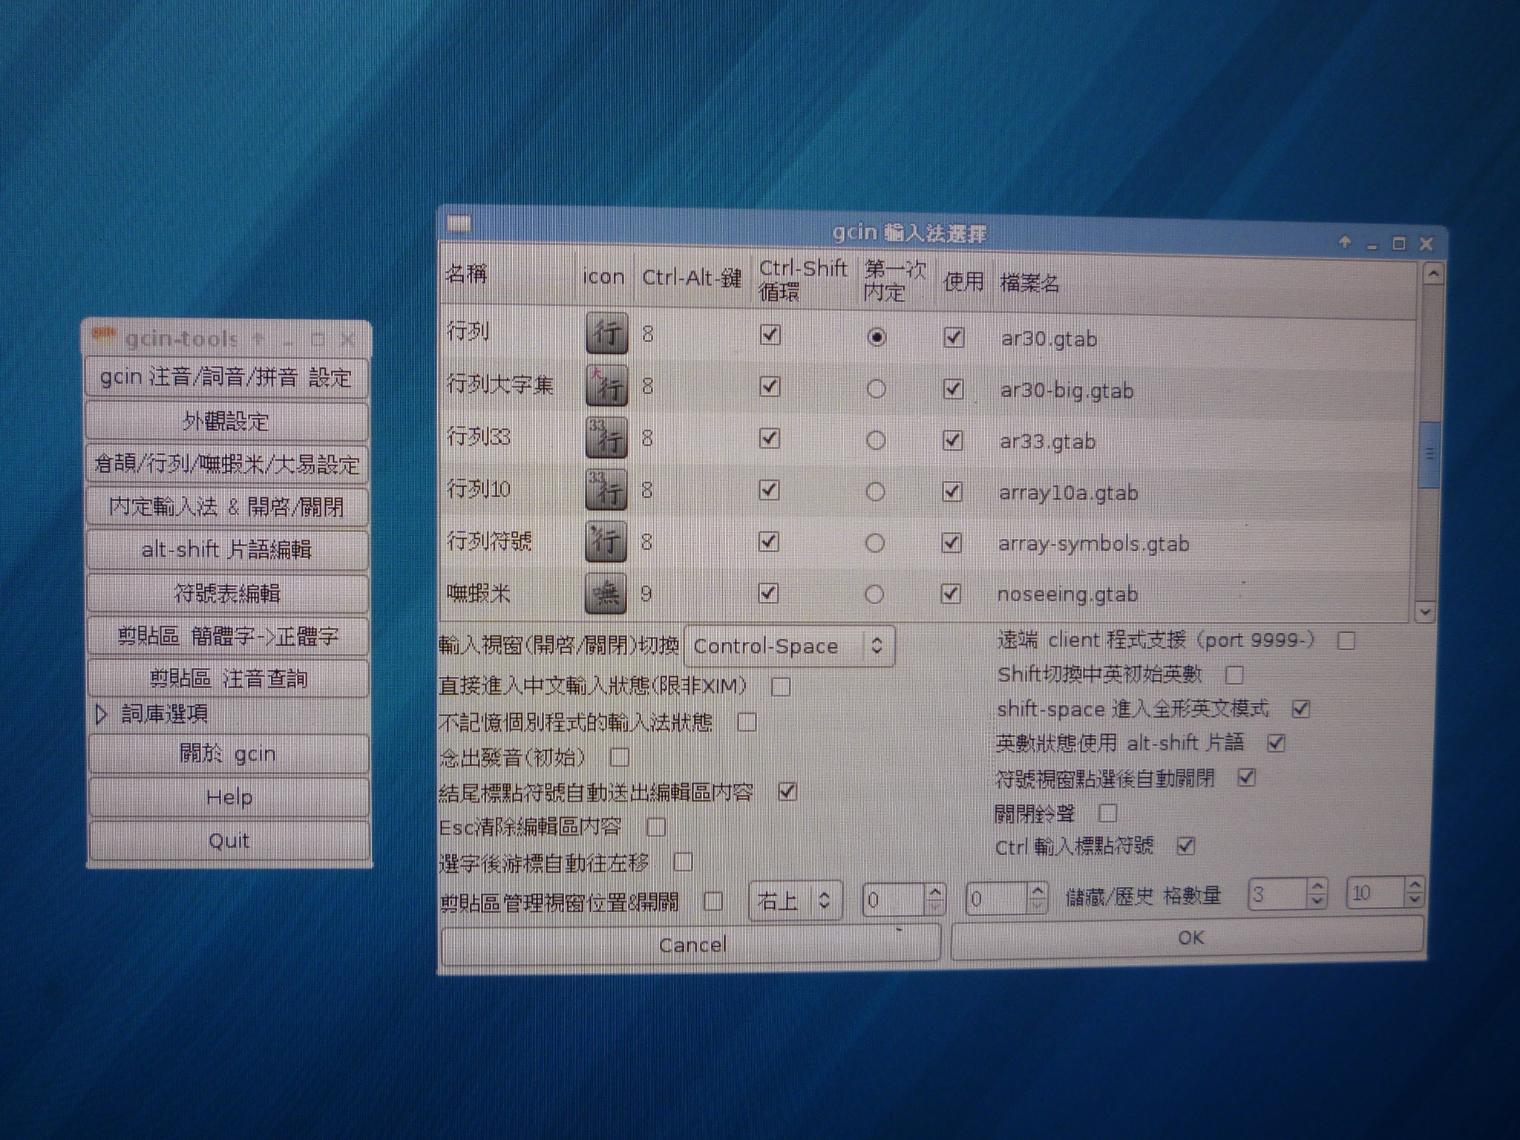Select 行列大字集 as default radio button
1520x1140 pixels.
click(876, 389)
